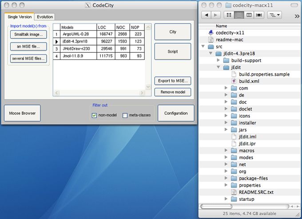
Task: Select the codecity-x11 application icon
Action: tap(211, 33)
